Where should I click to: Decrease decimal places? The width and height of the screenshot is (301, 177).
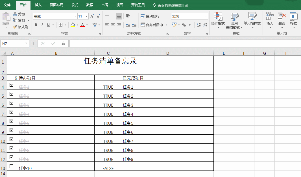click(205, 25)
